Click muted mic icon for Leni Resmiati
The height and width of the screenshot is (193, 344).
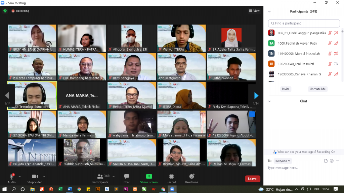tap(330, 64)
